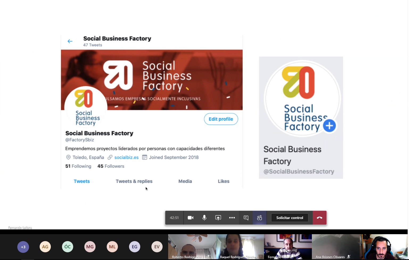Select the EG participant avatar
The image size is (409, 260).
[x=135, y=247]
